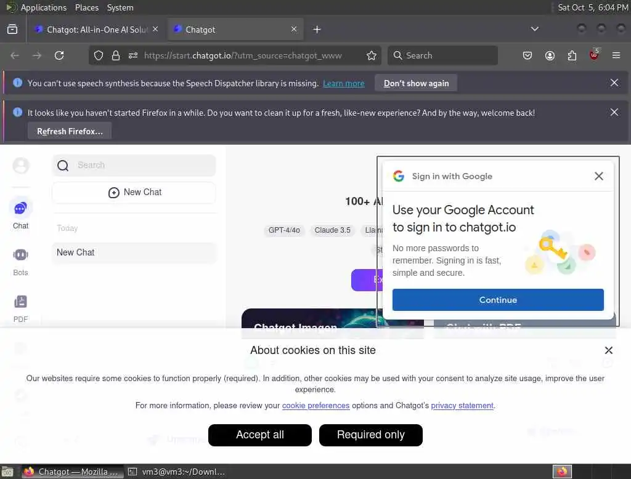This screenshot has width=631, height=479.
Task: Click the chat search magnifier icon
Action: [63, 165]
